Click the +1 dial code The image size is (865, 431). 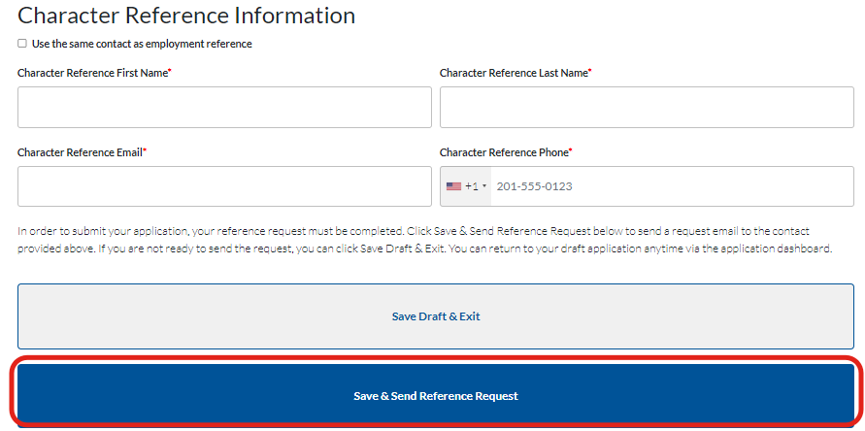coord(471,186)
